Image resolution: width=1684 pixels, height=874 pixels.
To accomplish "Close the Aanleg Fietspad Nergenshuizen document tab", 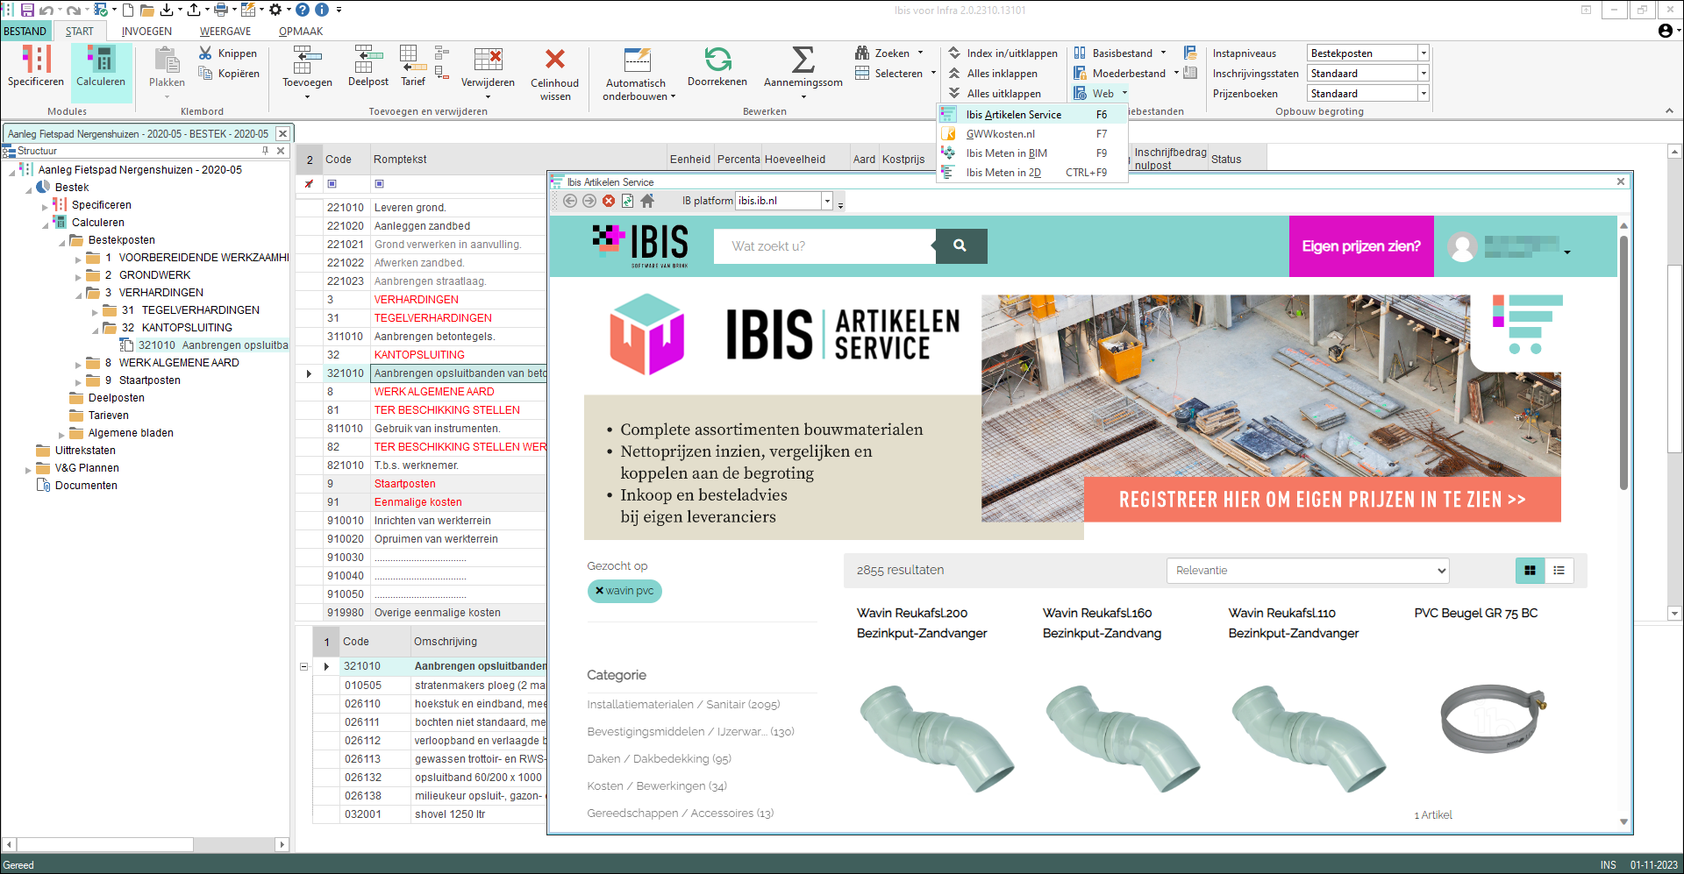I will pos(282,134).
